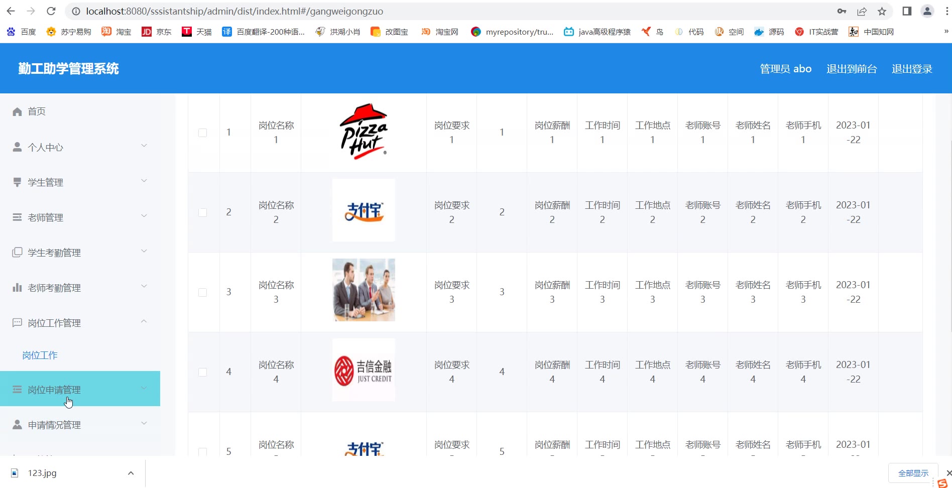The width and height of the screenshot is (952, 488).
Task: Open the 支付宝 logo image in row 2
Action: point(364,210)
